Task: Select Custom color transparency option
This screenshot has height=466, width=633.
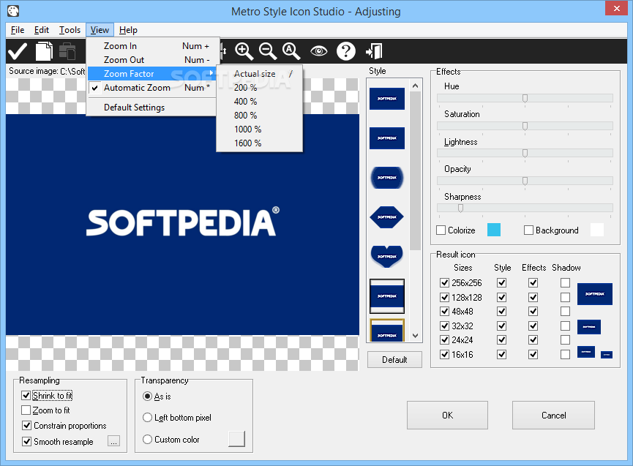Action: point(147,440)
